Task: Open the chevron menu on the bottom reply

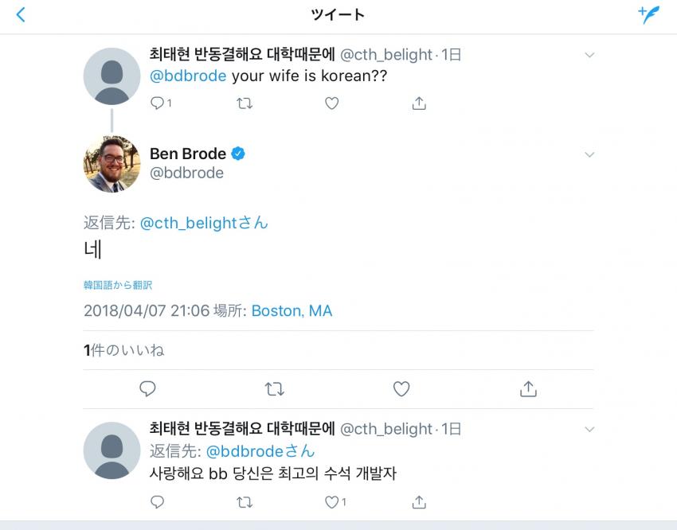Action: [x=589, y=429]
